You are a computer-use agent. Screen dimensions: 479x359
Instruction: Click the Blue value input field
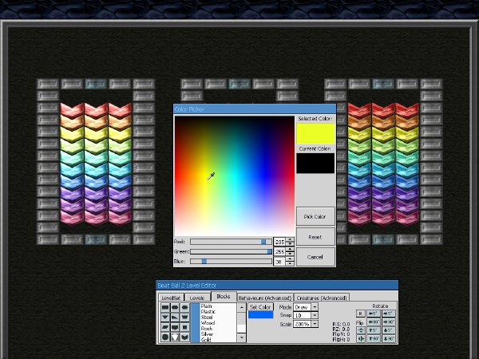point(279,262)
